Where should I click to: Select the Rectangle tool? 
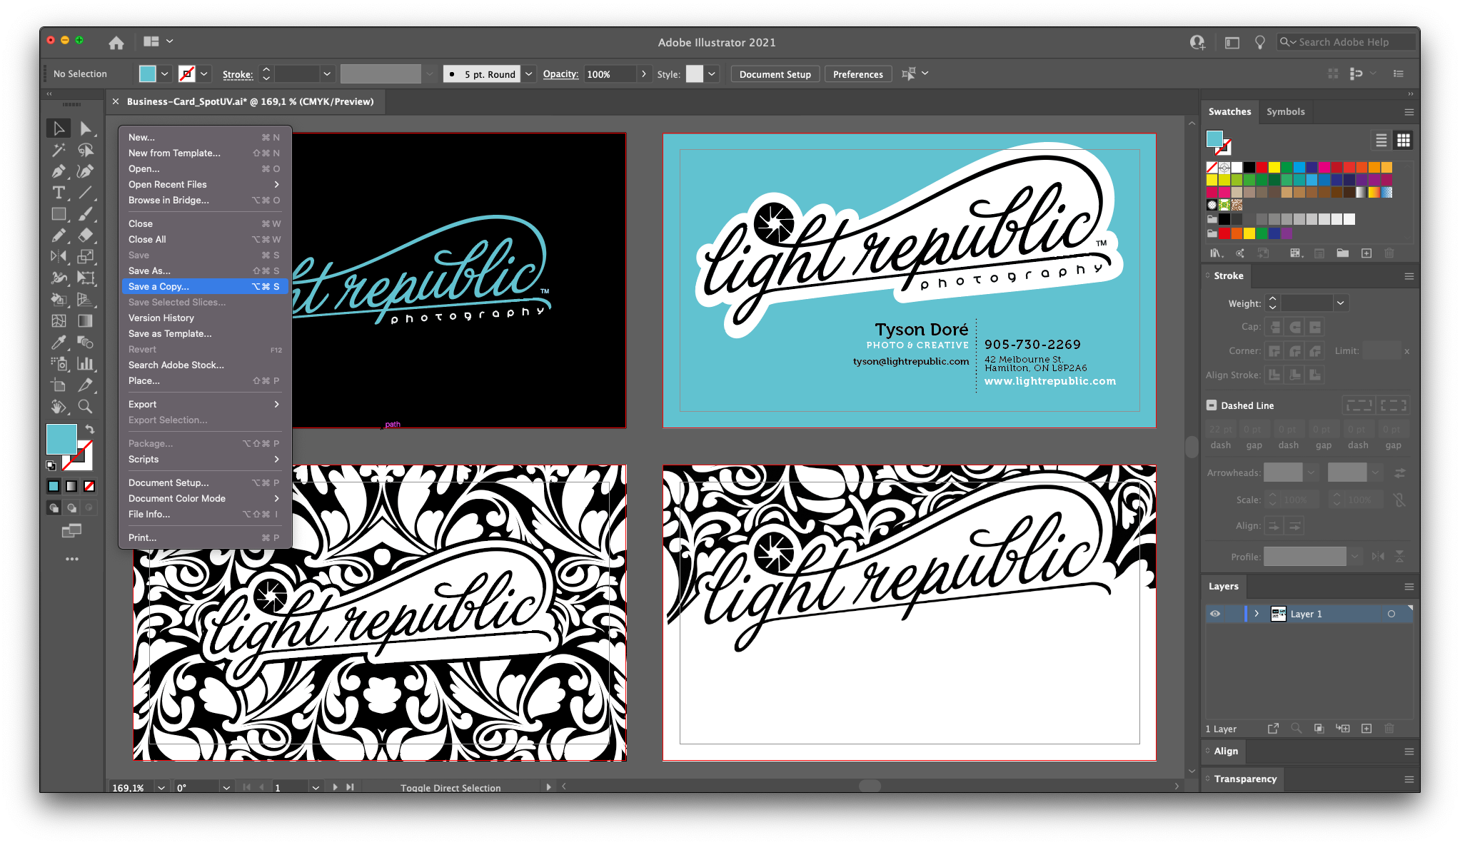click(59, 214)
